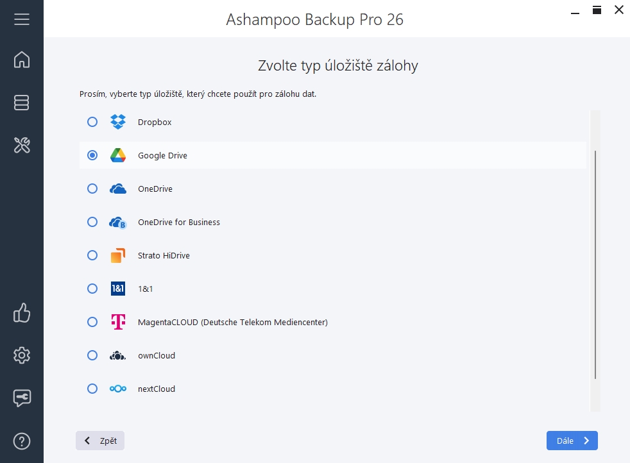630x463 pixels.
Task: Open the hamburger menu in sidebar
Action: point(22,19)
